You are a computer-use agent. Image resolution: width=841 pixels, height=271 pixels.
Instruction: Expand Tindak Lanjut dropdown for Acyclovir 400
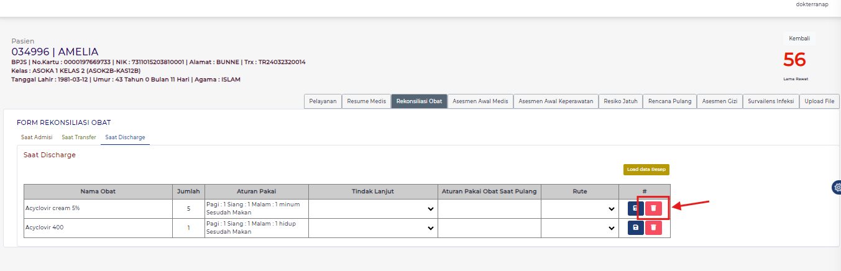[373, 228]
